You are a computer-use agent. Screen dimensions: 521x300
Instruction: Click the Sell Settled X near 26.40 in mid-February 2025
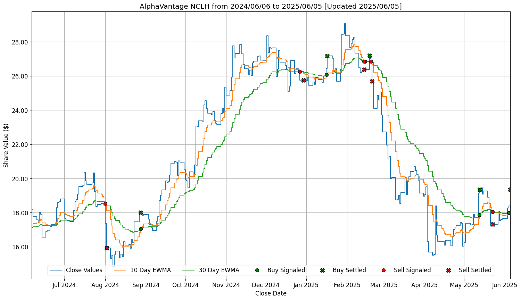pyautogui.click(x=364, y=69)
